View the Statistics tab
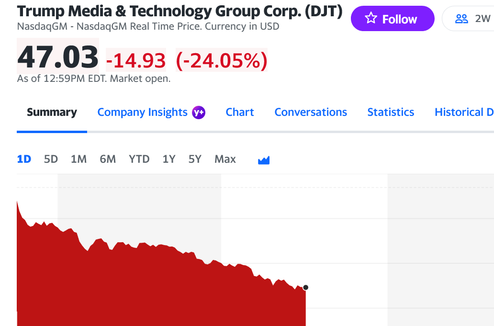This screenshot has width=494, height=326. [x=391, y=112]
